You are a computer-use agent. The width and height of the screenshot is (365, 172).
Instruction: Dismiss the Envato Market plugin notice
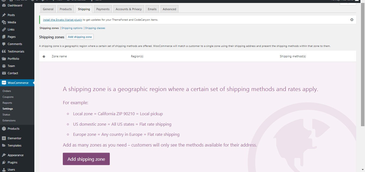pos(352,20)
